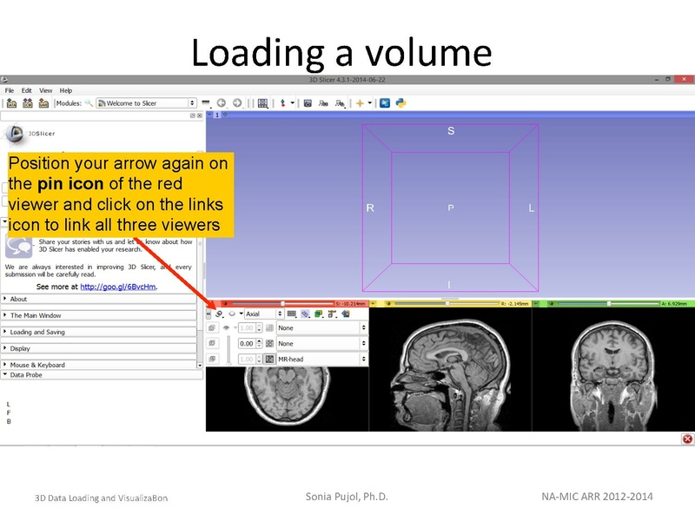
Task: Click the yellow viewer slice offset slider
Action: pyautogui.click(x=447, y=303)
